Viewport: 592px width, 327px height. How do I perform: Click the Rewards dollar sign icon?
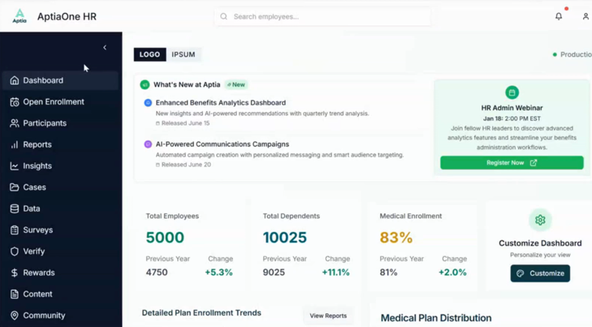[x=14, y=273]
